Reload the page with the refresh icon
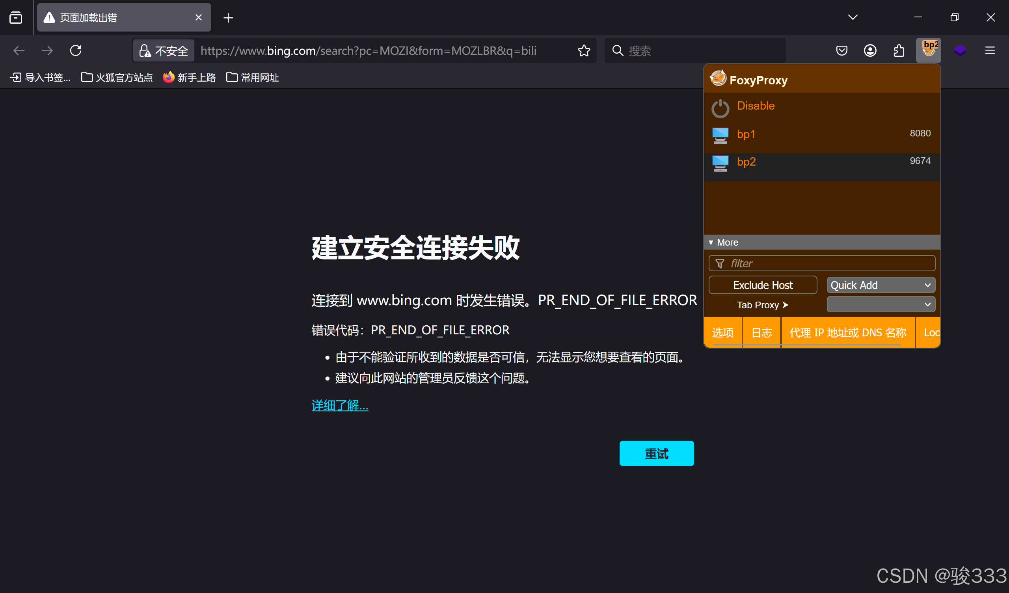 pos(76,50)
